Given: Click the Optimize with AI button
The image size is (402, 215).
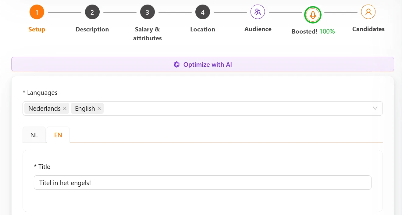Looking at the screenshot, I should point(203,64).
